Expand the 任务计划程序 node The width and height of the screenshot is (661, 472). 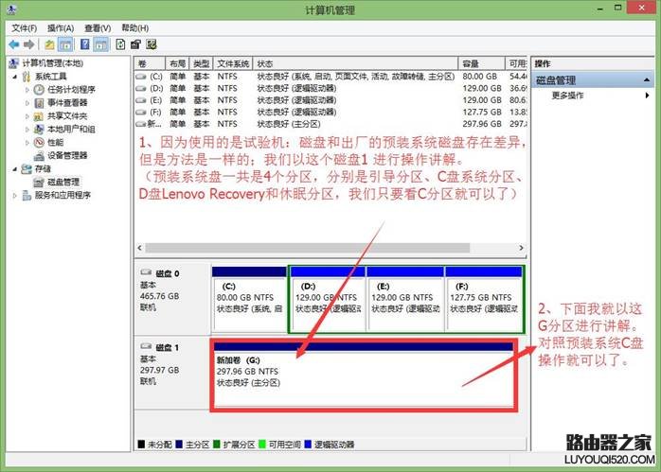27,90
